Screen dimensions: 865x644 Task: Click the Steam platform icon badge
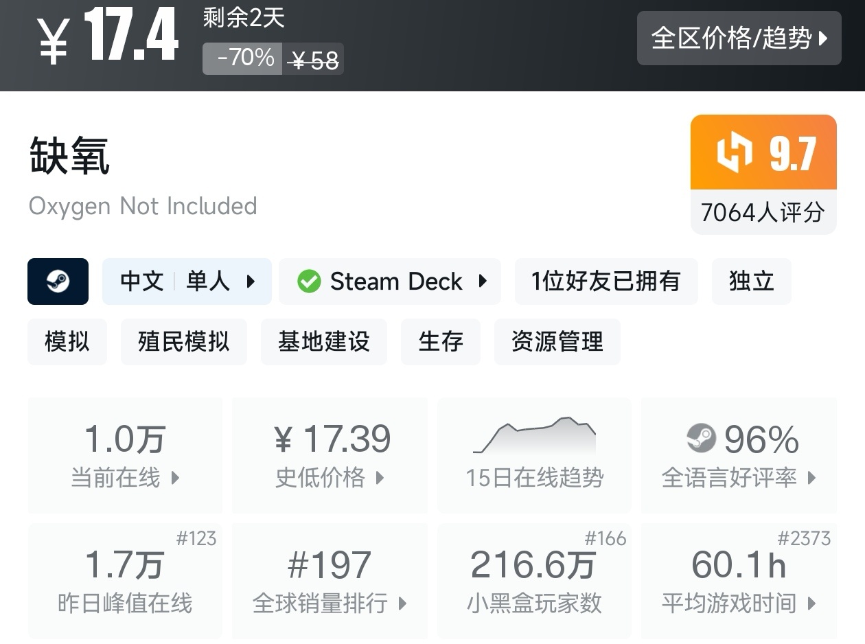click(x=58, y=281)
